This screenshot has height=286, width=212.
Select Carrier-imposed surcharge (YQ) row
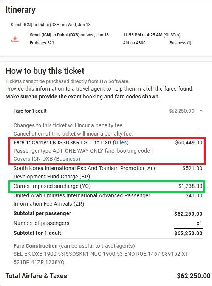coord(107,186)
